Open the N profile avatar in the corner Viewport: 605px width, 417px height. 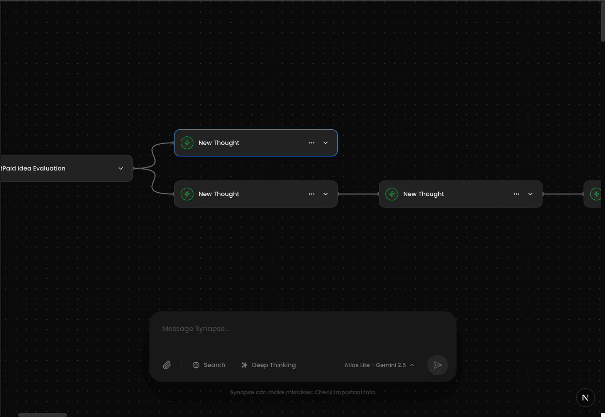pos(585,397)
